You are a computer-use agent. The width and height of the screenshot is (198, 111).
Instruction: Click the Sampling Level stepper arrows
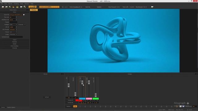16,20
